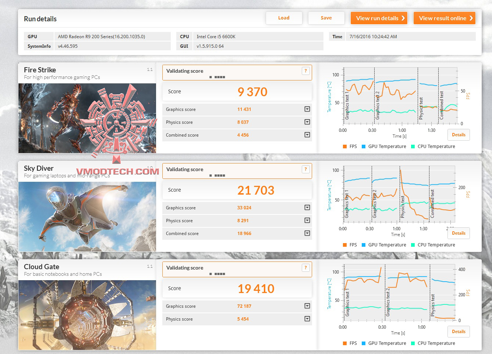Select the Fire Strike score 9 370
This screenshot has height=354, width=492.
point(252,92)
